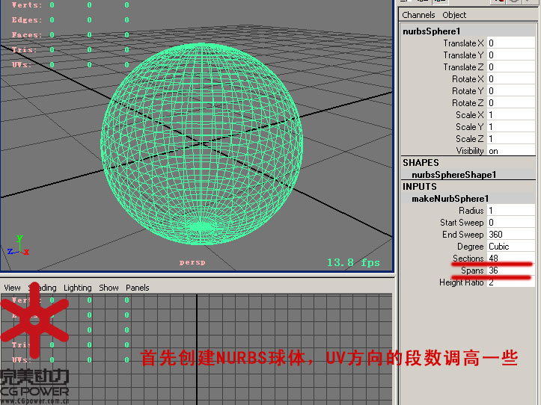Open the Degree Cubic value dropdown
Screen dimensions: 541x405
coord(511,247)
